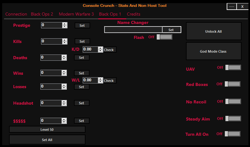Increase K/D ratio with up arrow
250x147 pixels.
pyautogui.click(x=100, y=48)
